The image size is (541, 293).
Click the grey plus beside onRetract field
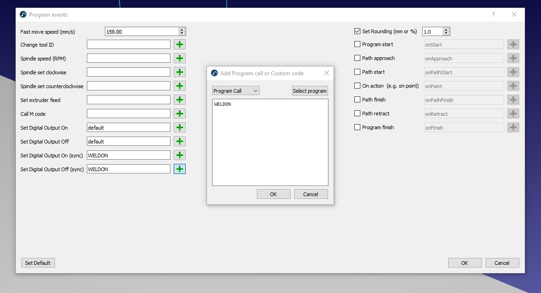513,114
